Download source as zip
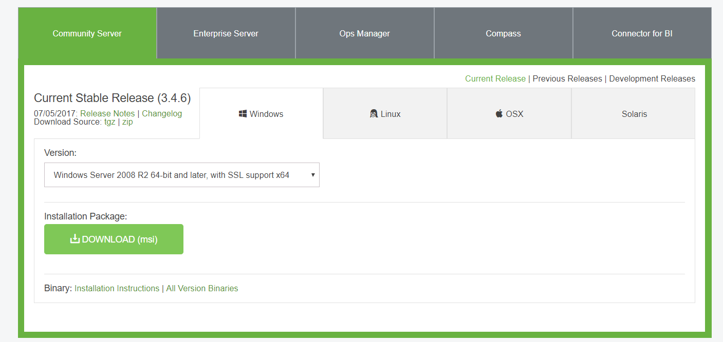Screen dimensions: 723x342 (127, 122)
